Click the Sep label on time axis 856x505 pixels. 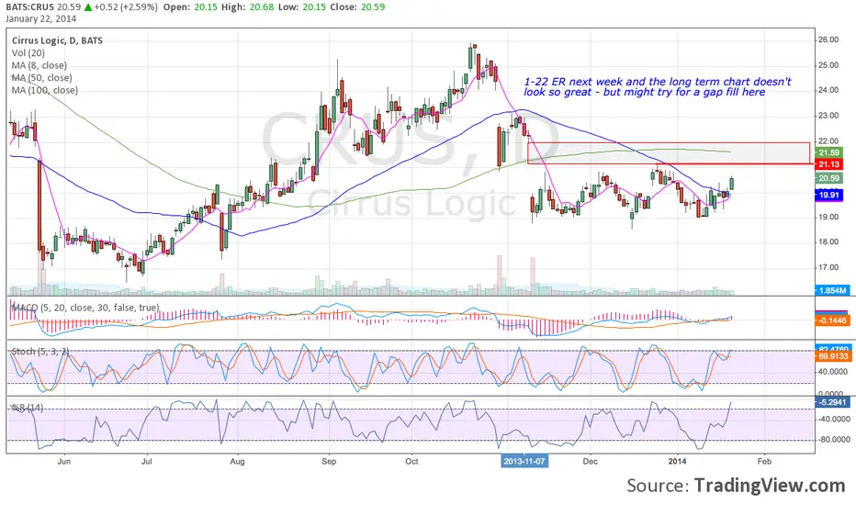click(x=329, y=461)
